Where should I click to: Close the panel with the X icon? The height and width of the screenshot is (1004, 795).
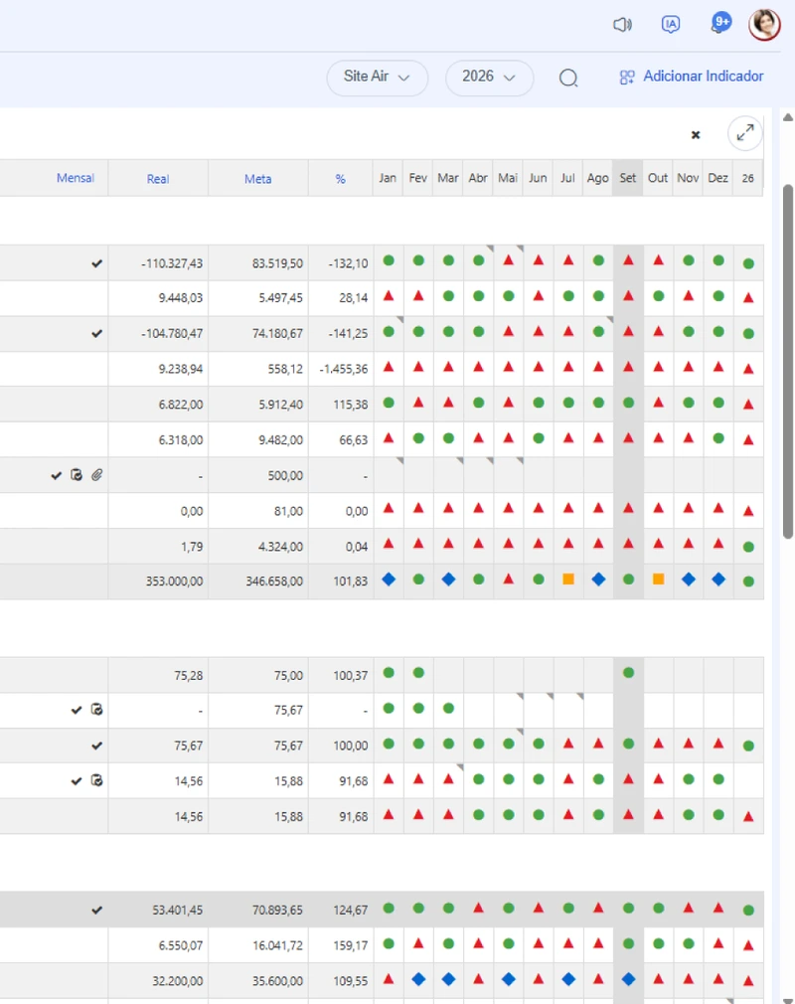[x=696, y=134]
